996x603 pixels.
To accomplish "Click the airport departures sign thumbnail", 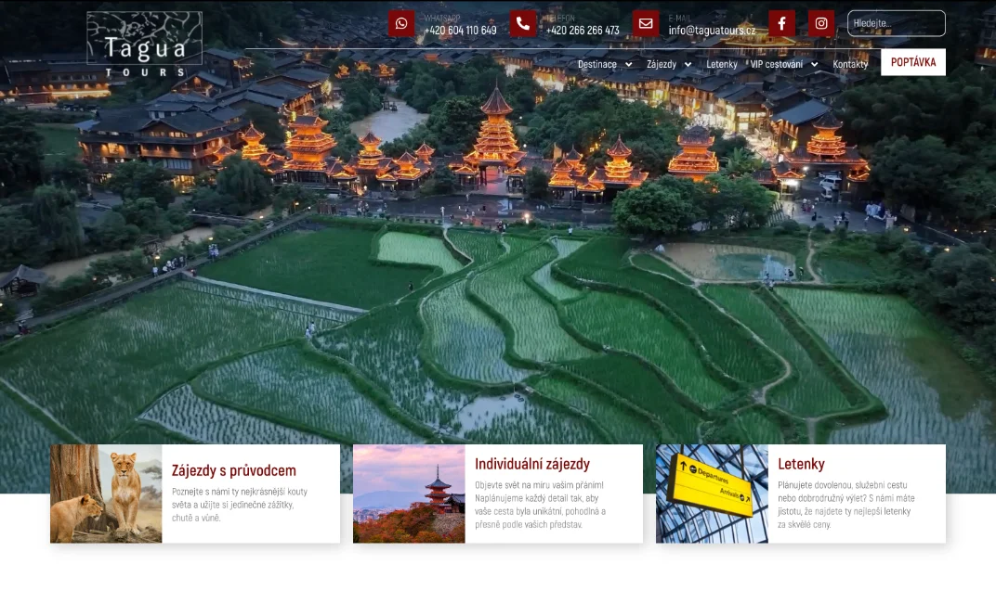I will point(712,494).
